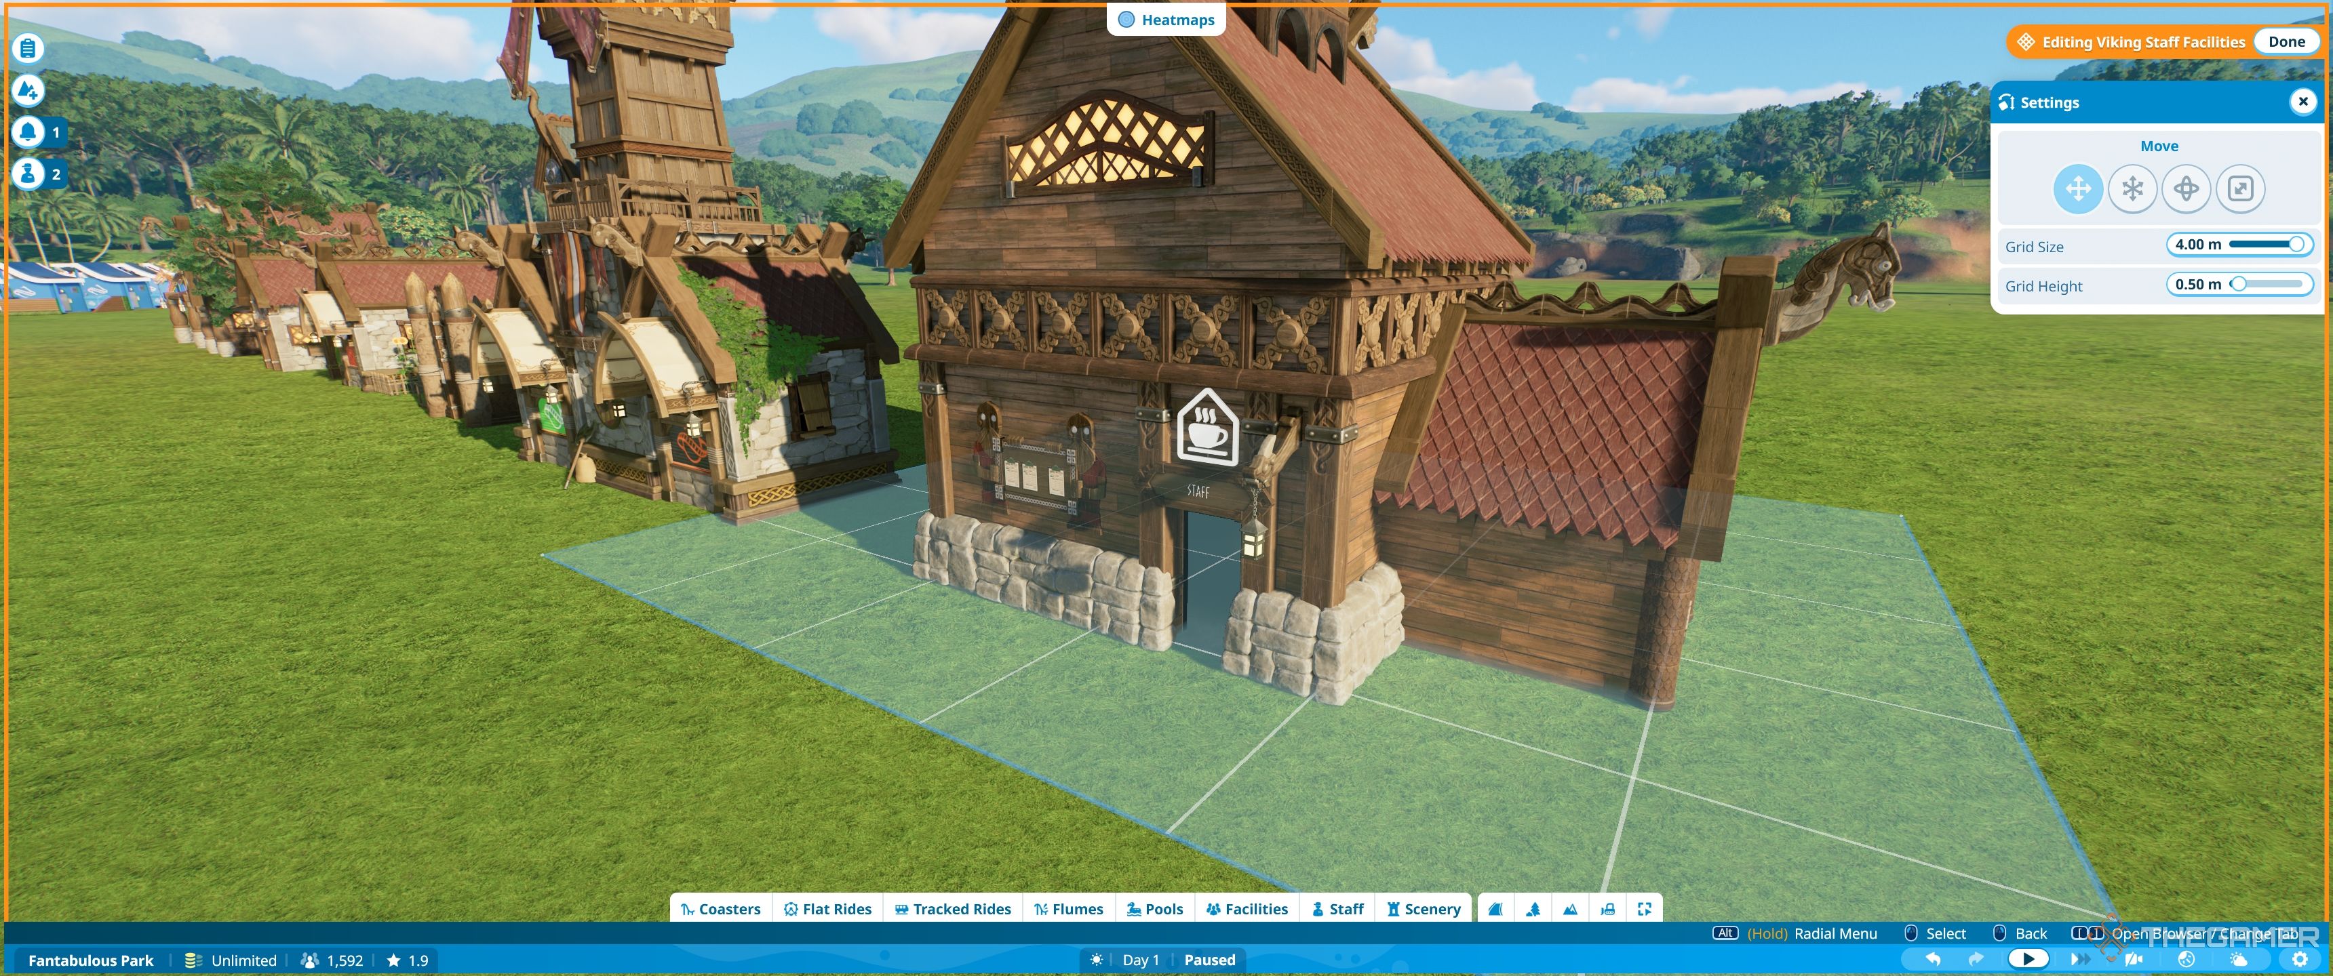Click the Coasters tab in build menu
2333x976 pixels.
click(x=720, y=908)
